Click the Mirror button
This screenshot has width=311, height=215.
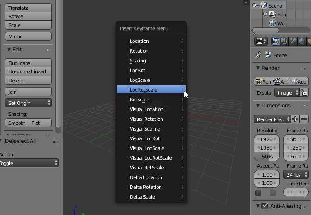coord(28,36)
